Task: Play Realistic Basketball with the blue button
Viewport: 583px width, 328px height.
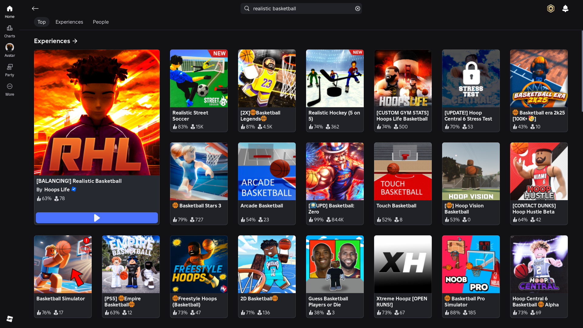Action: (x=97, y=218)
